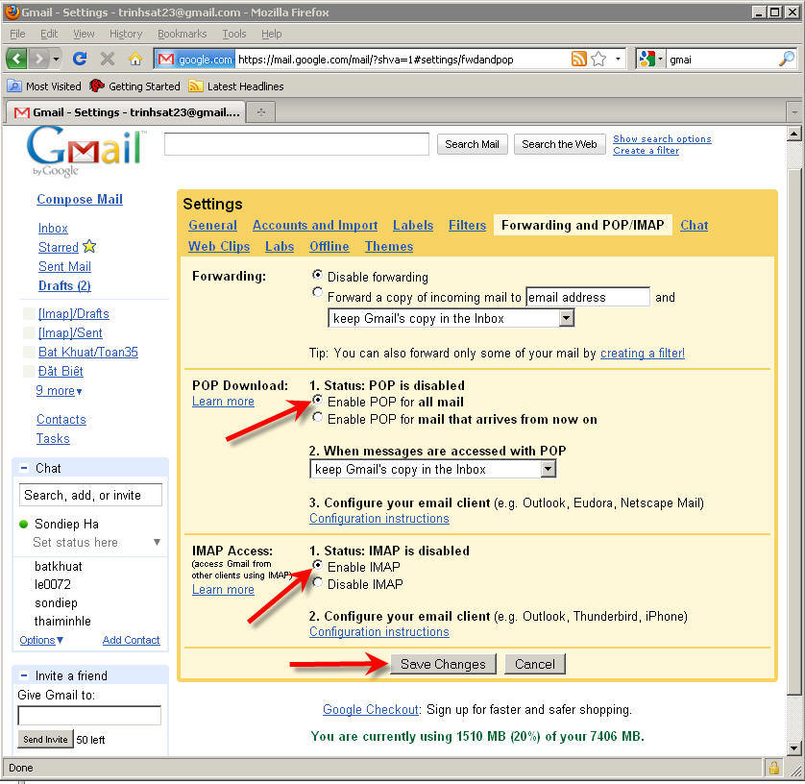Go to the browser Home page icon
The image size is (805, 784).
[135, 59]
